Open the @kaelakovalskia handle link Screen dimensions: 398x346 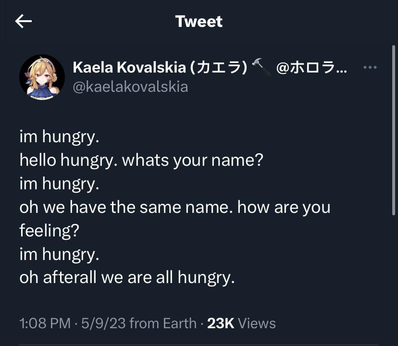pyautogui.click(x=130, y=86)
